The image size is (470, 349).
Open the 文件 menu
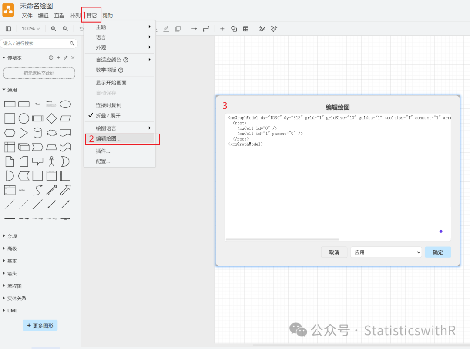tap(27, 16)
